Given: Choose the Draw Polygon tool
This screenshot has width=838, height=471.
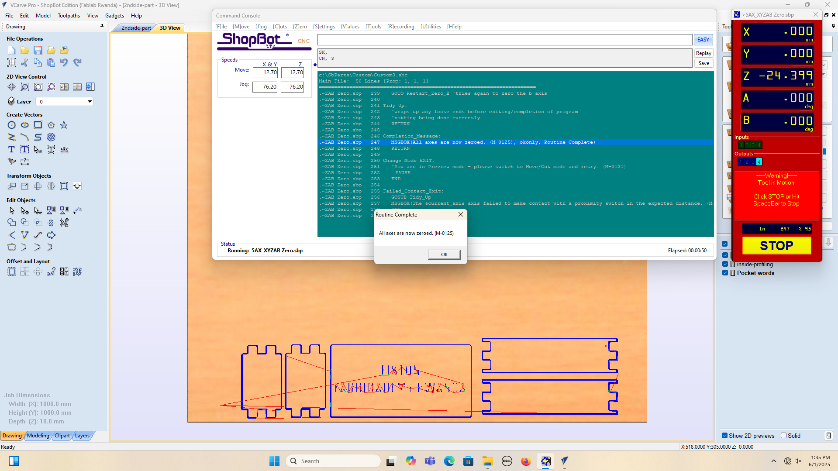Looking at the screenshot, I should pos(51,125).
